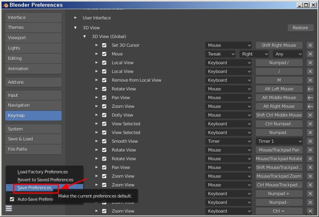This screenshot has height=217, width=319.
Task: Remove the Dolly View keymap item
Action: pyautogui.click(x=310, y=115)
